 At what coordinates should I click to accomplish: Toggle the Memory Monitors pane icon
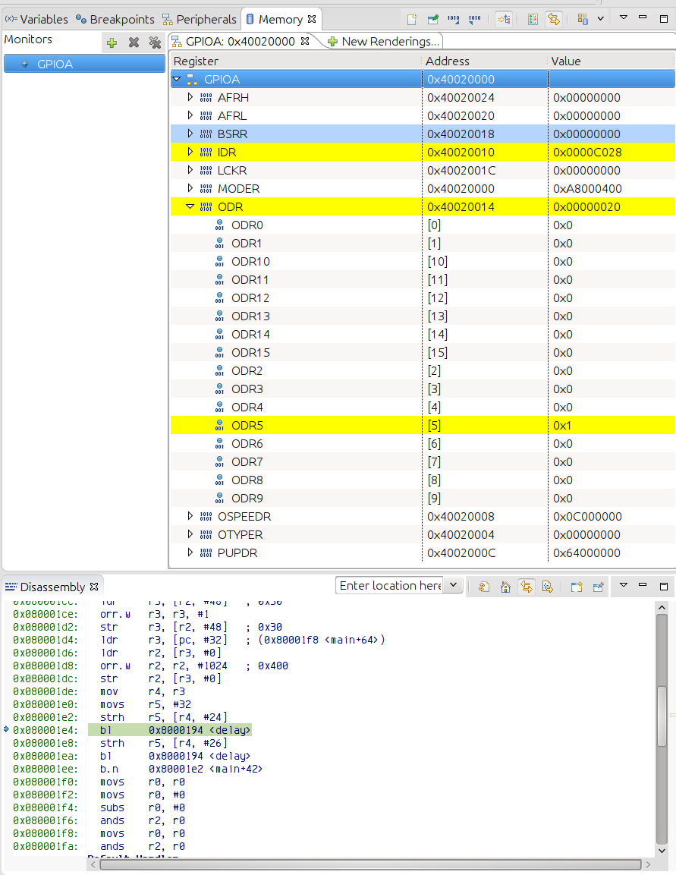pos(505,20)
